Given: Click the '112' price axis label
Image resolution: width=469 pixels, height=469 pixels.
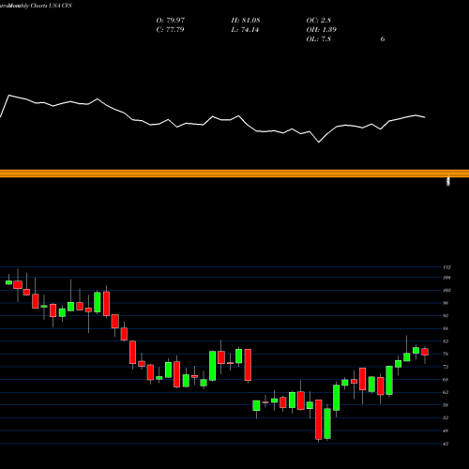Looking at the screenshot, I should click(446, 267).
